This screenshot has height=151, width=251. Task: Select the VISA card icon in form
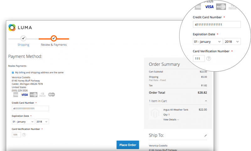point(24,95)
